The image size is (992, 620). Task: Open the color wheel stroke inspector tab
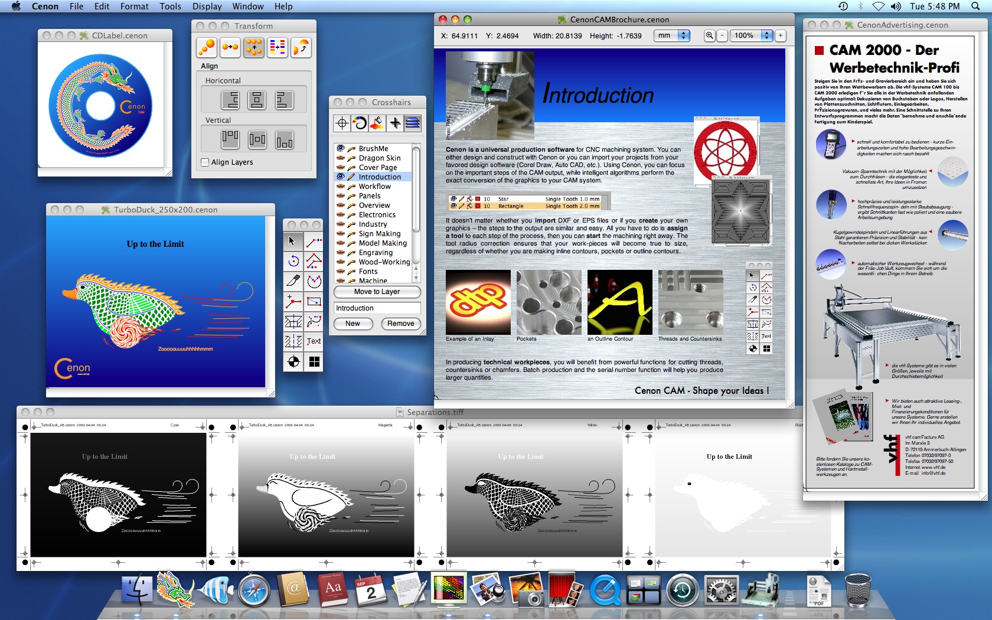point(360,123)
